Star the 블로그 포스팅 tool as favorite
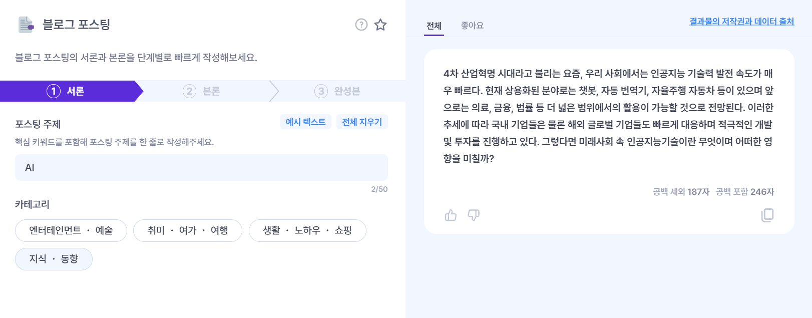The width and height of the screenshot is (812, 318). [381, 24]
